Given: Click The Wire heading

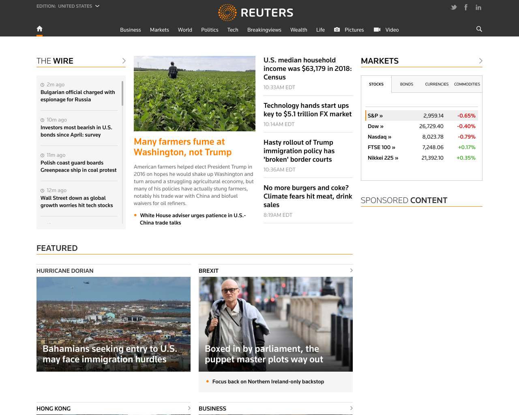Looking at the screenshot, I should point(55,61).
